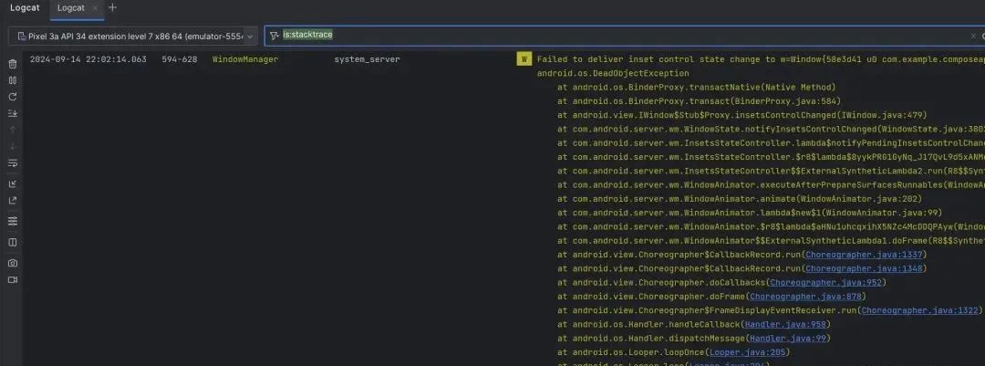Open the Choreographer.java:952 link

(x=825, y=282)
